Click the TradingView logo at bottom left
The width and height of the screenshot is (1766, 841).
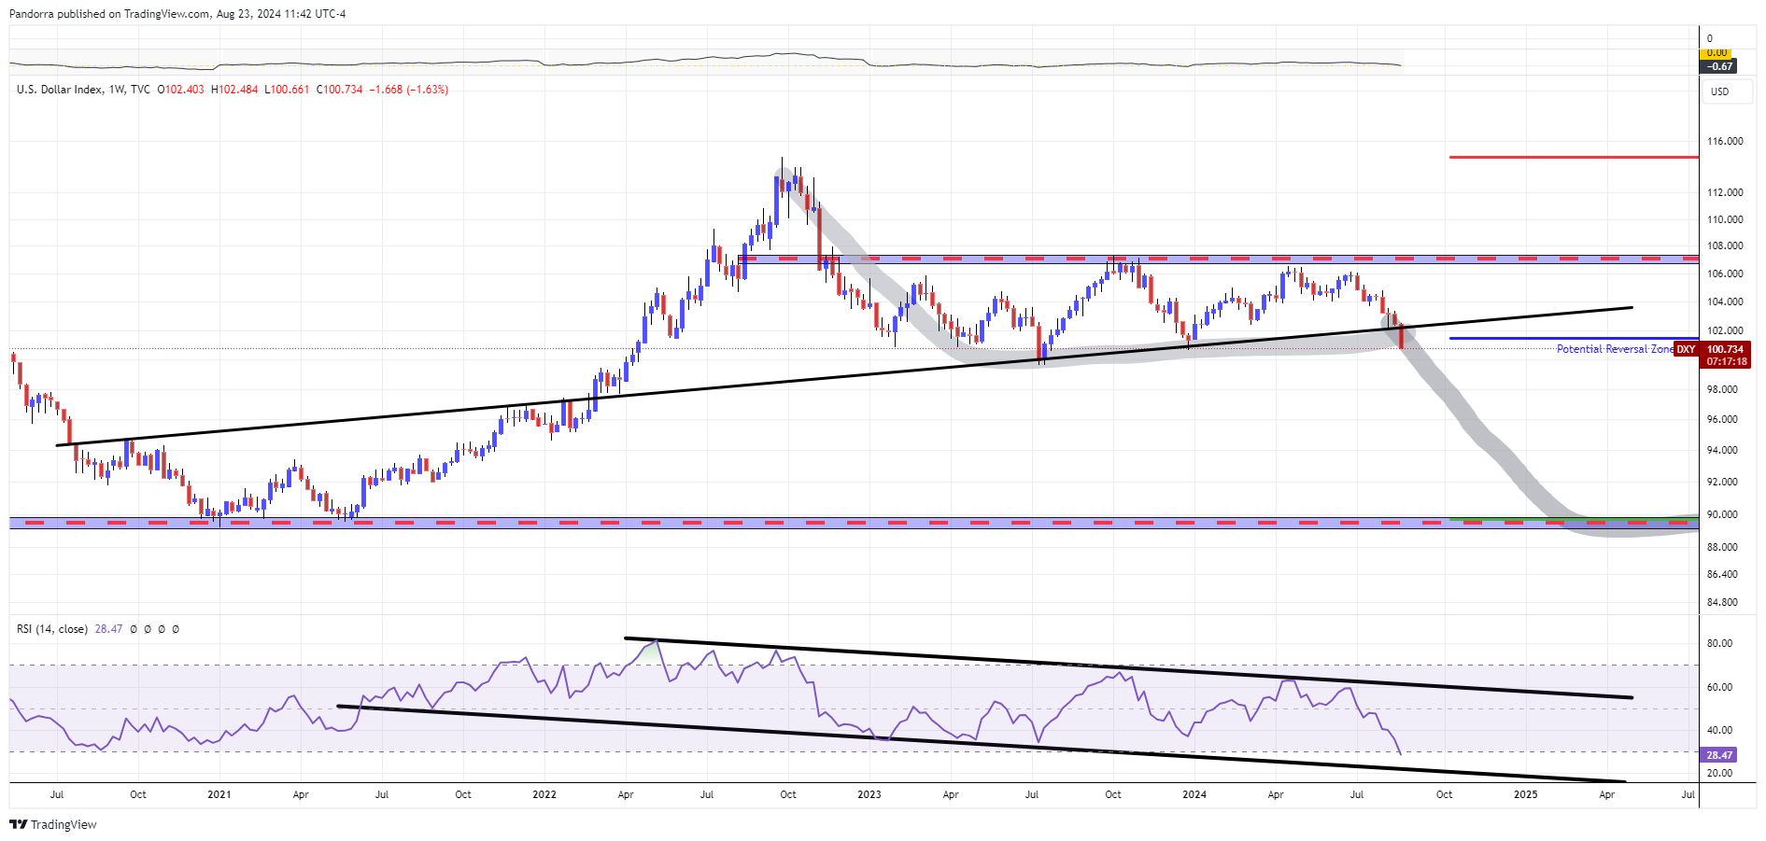coord(53,824)
